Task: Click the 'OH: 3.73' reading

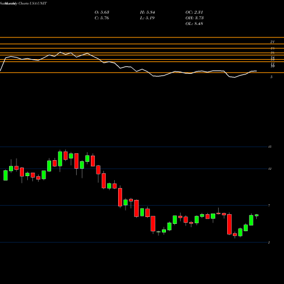Action: (194, 18)
